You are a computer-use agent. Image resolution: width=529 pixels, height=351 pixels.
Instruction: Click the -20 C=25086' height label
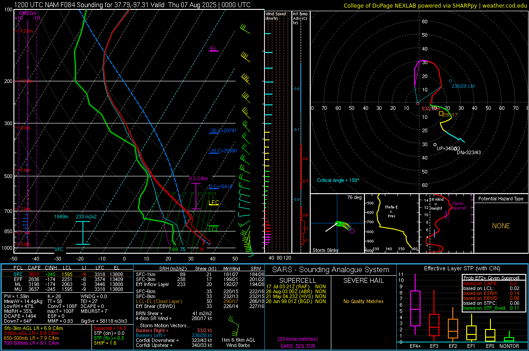point(223,151)
